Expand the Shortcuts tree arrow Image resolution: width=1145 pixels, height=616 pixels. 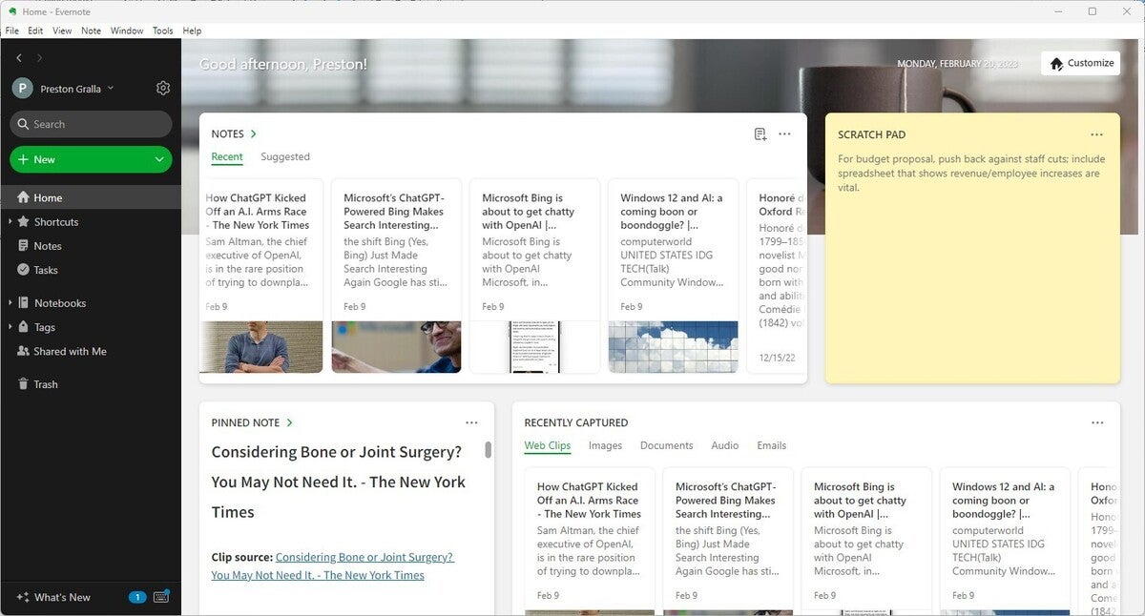pyautogui.click(x=10, y=221)
